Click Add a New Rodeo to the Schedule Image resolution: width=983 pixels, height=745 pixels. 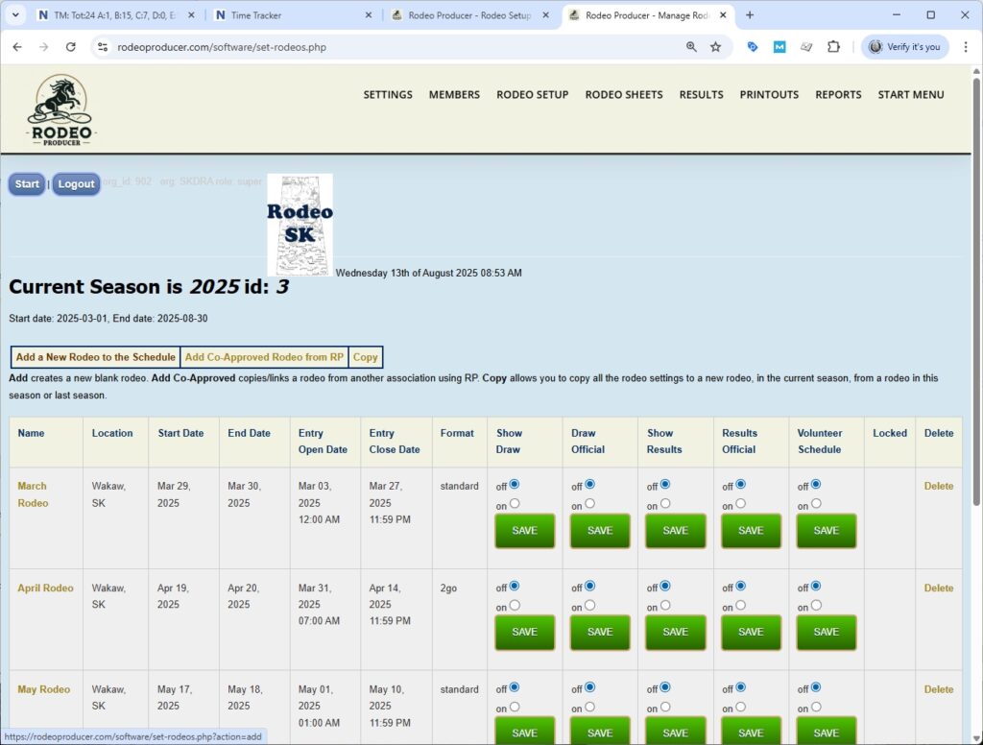[x=96, y=357]
